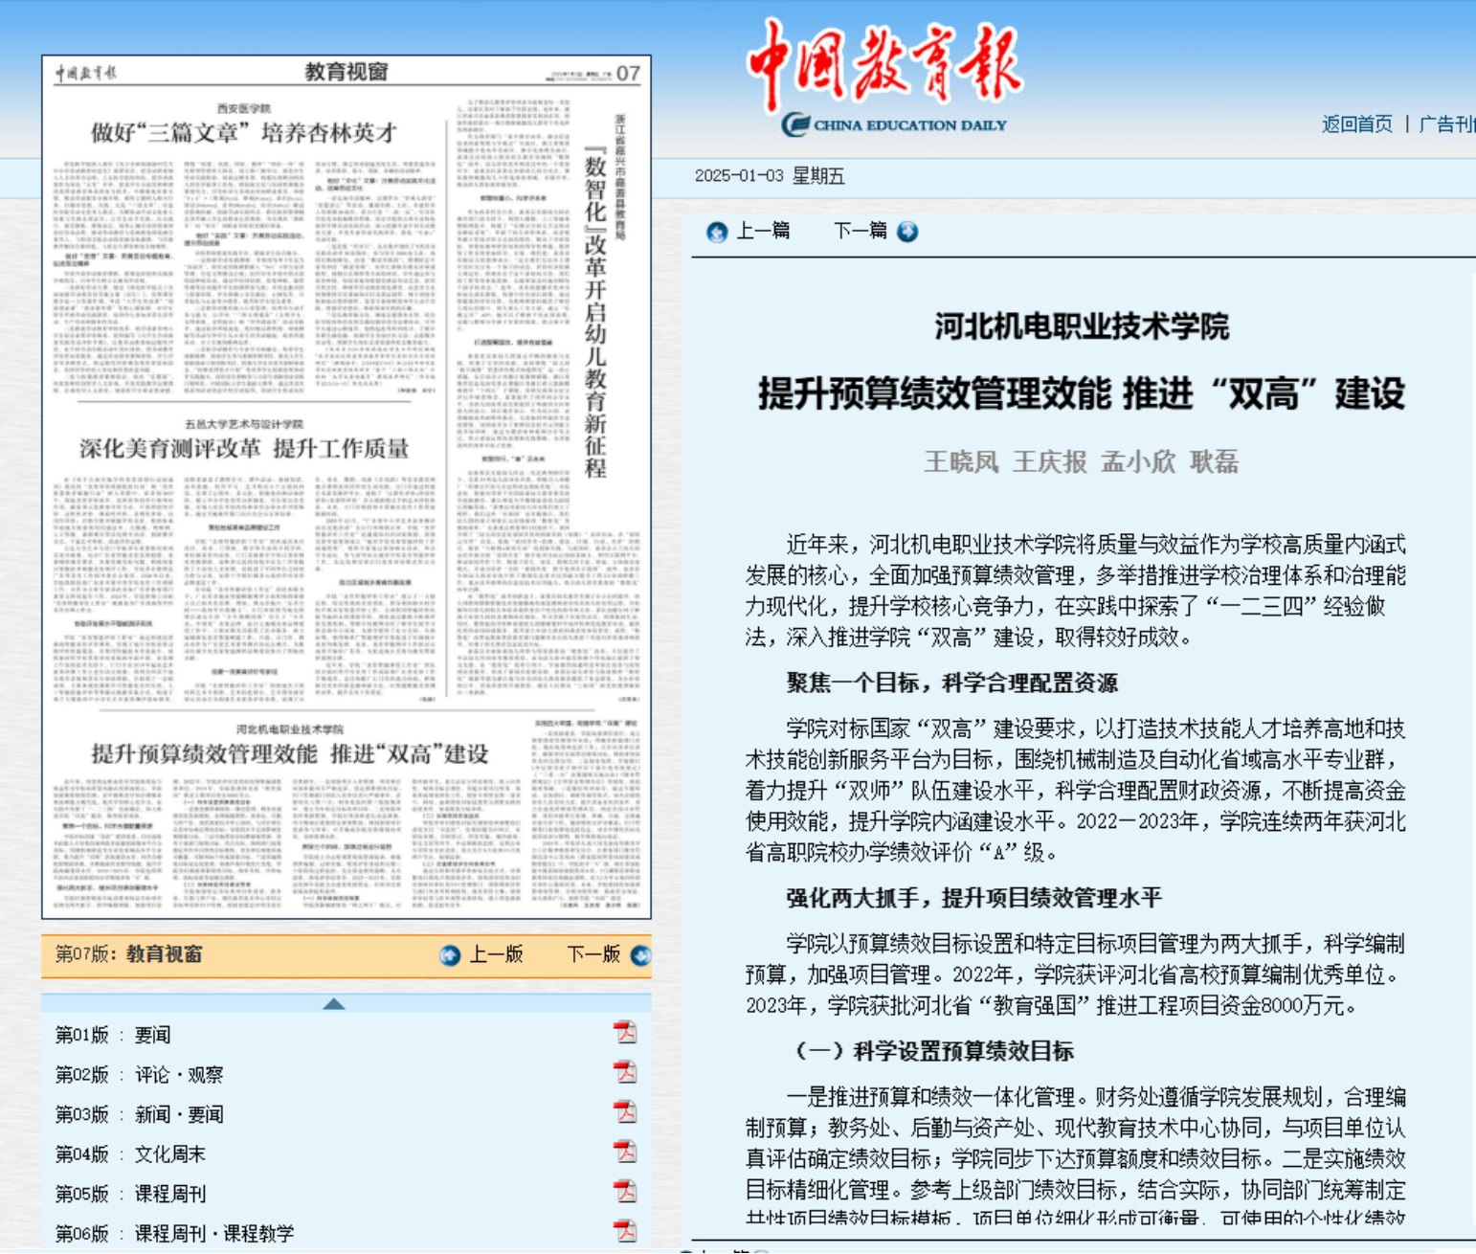The height and width of the screenshot is (1254, 1476).
Task: Click the previous article arrow icon beside 上一篇
Action: point(717,232)
